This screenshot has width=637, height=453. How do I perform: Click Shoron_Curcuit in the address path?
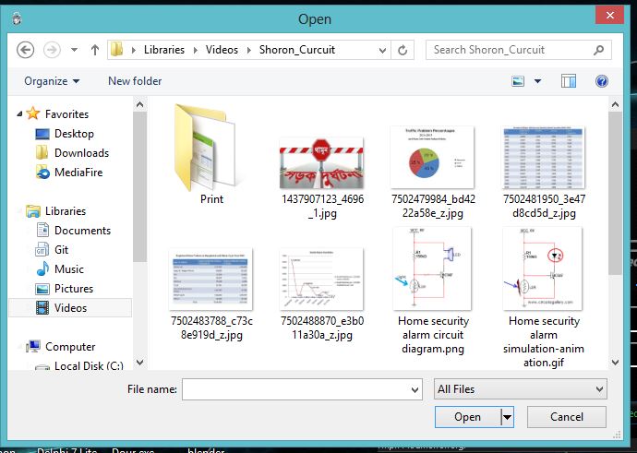pyautogui.click(x=297, y=50)
